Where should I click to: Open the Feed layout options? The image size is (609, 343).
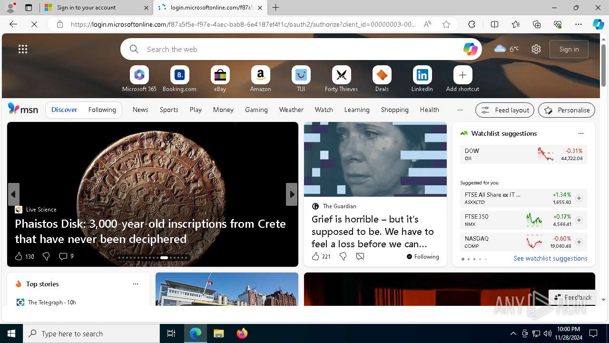tap(505, 110)
